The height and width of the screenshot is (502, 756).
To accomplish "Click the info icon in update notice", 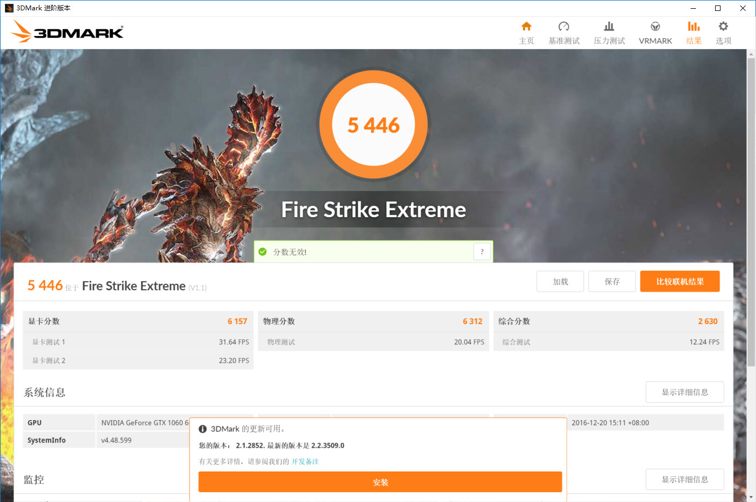I will 202,429.
